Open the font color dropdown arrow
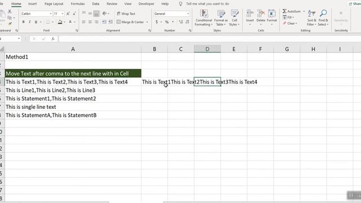 74,22
